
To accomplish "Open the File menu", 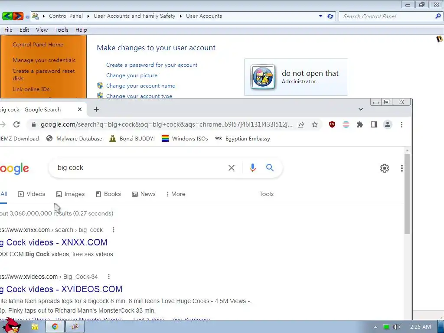I will 8,30.
